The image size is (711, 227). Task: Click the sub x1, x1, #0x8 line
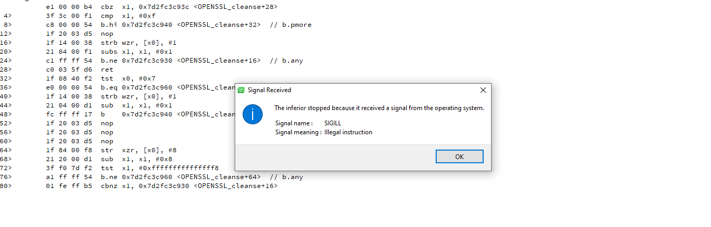tap(137, 159)
